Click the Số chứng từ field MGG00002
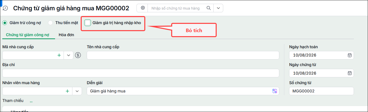This screenshot has height=112, width=368. point(321,91)
